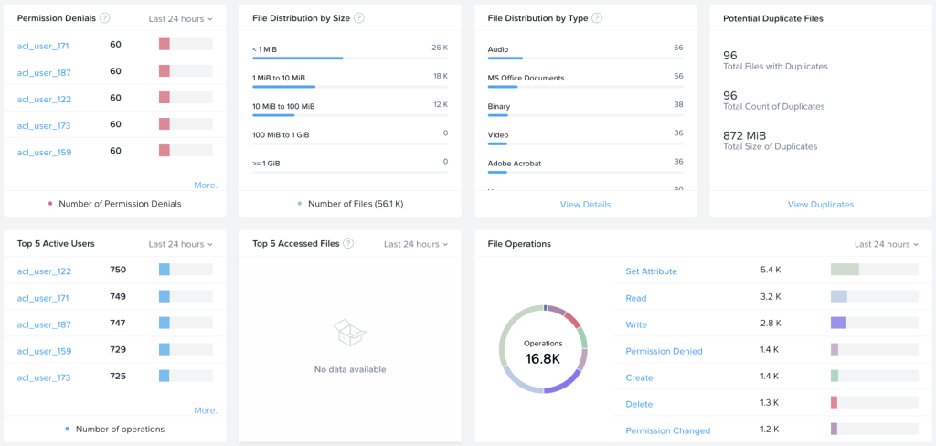936x446 pixels.
Task: Open Set Attribute file operation
Action: point(651,271)
